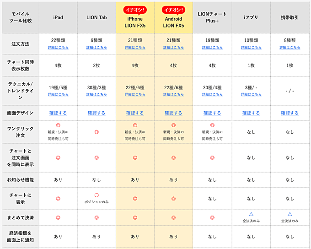Screen dimensions: 311x249
Task: Click double-circle for iPhone LION FX5 チャートに表示
Action: pyautogui.click(x=135, y=199)
